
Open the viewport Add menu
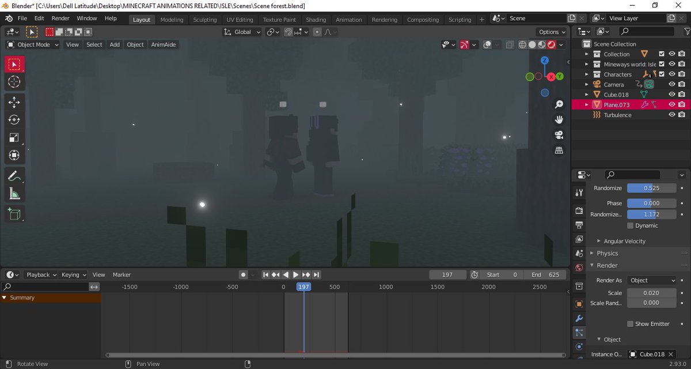115,44
